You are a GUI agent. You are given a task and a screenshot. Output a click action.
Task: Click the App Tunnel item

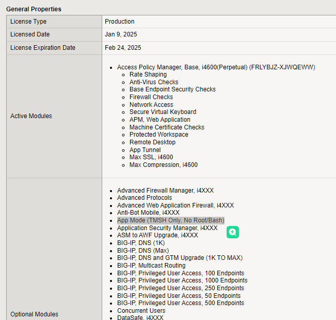[x=145, y=149]
